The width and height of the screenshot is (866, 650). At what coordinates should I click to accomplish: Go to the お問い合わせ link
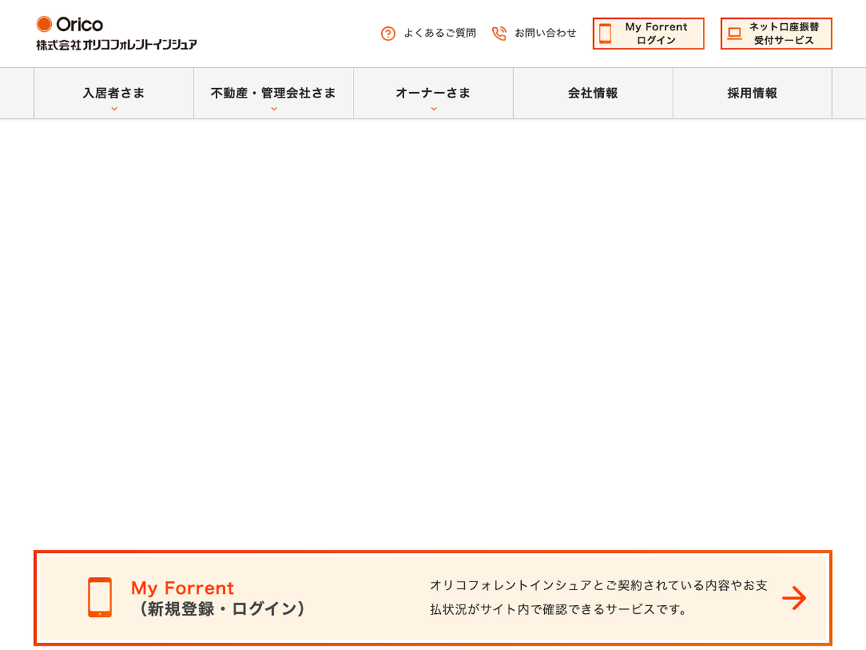(x=545, y=33)
